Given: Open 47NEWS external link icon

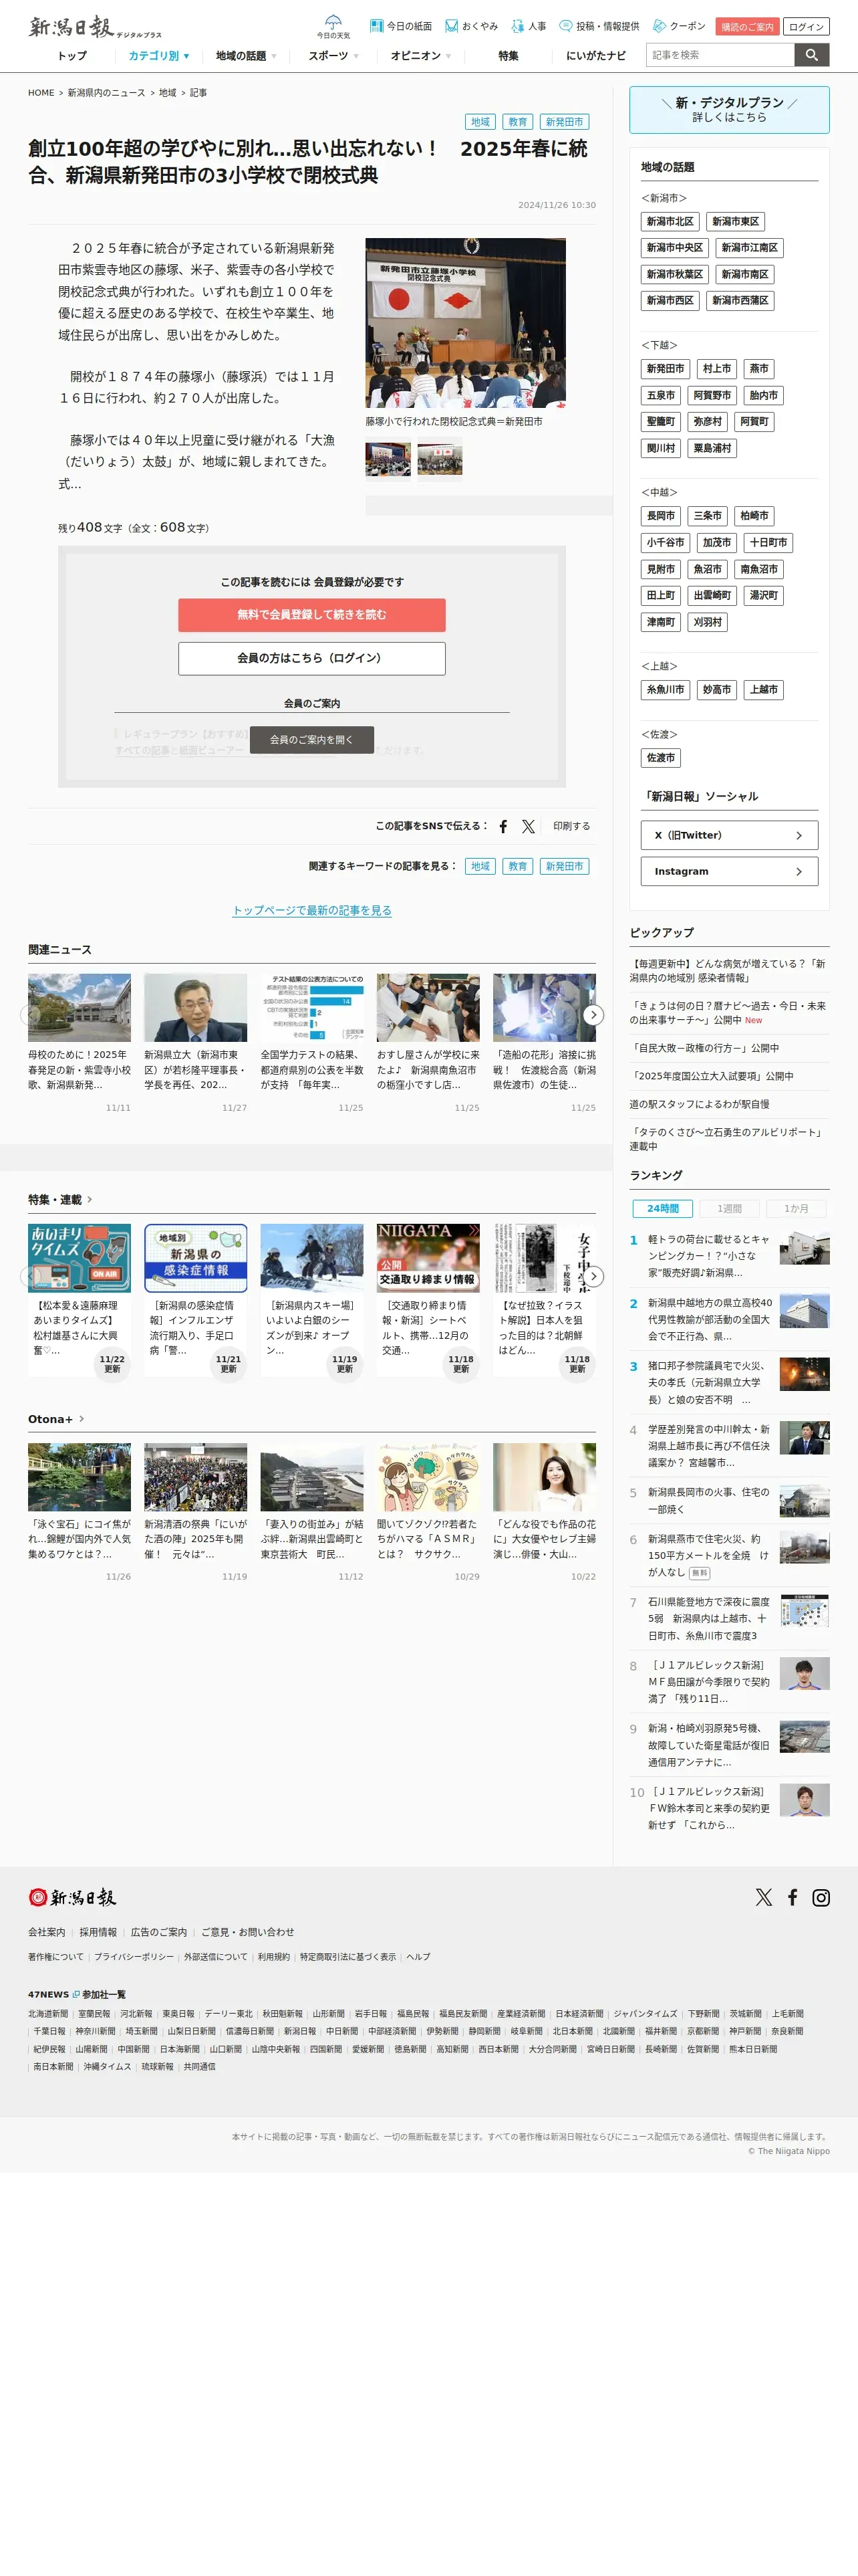Looking at the screenshot, I should (x=76, y=1994).
